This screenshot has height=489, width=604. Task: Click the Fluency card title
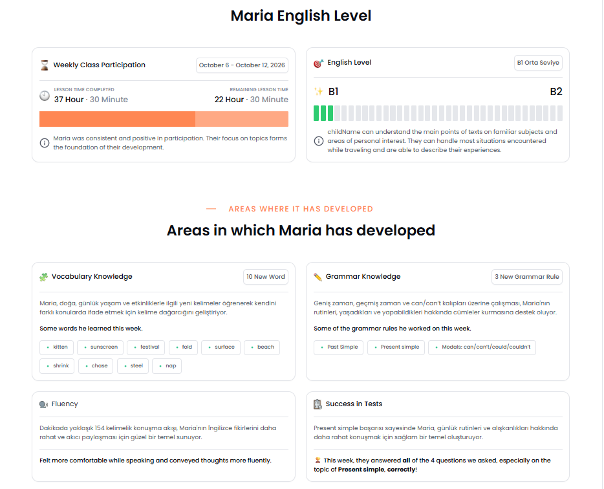(65, 404)
